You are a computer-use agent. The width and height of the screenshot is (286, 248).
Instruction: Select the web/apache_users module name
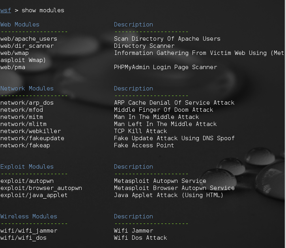[x=29, y=39]
